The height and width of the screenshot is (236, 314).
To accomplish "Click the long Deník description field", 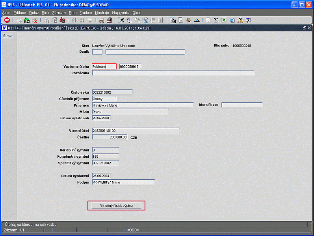I will [x=145, y=52].
